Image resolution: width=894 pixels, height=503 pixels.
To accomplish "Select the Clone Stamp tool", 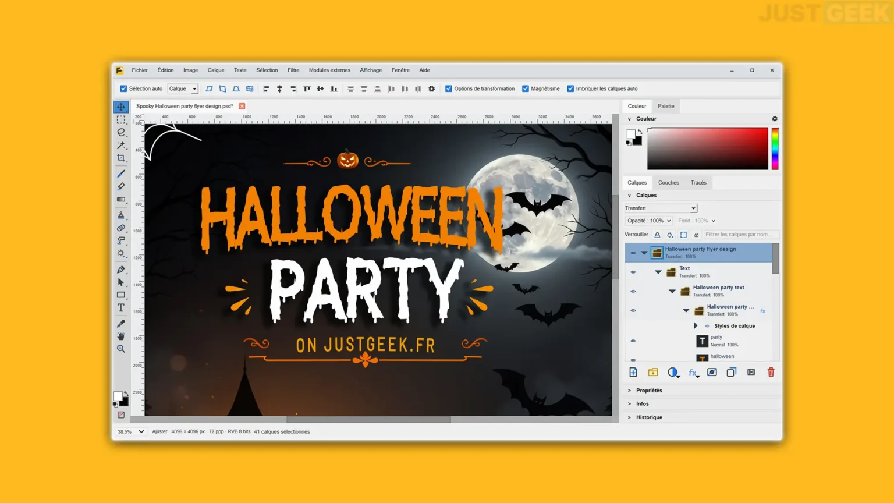I will (x=121, y=215).
